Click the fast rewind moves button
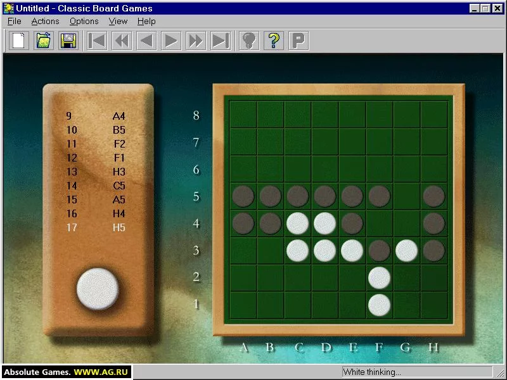 (x=122, y=41)
